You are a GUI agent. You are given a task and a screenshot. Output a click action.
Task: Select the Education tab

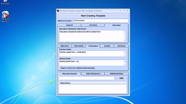click(x=117, y=25)
